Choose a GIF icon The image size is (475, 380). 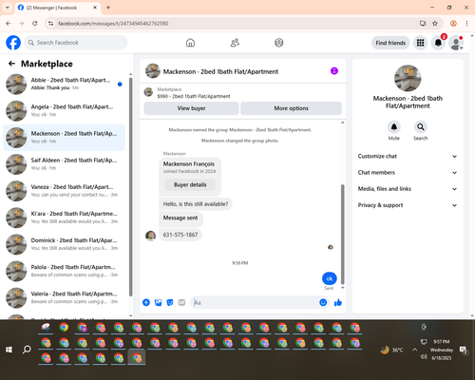click(x=181, y=302)
